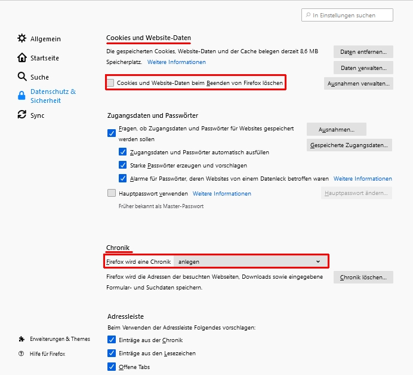Viewport: 413px width, 375px height.
Task: Open Erweiterungen & Themes section
Action: pyautogui.click(x=60, y=339)
